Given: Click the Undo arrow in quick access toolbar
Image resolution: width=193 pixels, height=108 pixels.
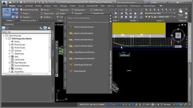Looking at the screenshot, I should coord(25,2).
